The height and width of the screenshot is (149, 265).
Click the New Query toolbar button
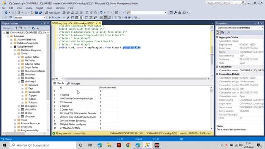[x=53, y=13]
